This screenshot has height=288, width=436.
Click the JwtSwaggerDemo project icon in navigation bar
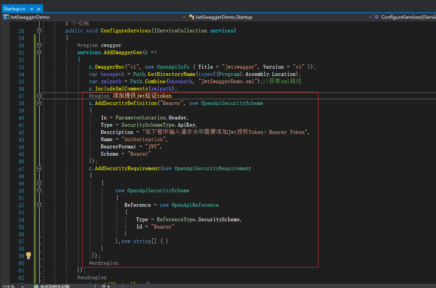click(x=6, y=17)
